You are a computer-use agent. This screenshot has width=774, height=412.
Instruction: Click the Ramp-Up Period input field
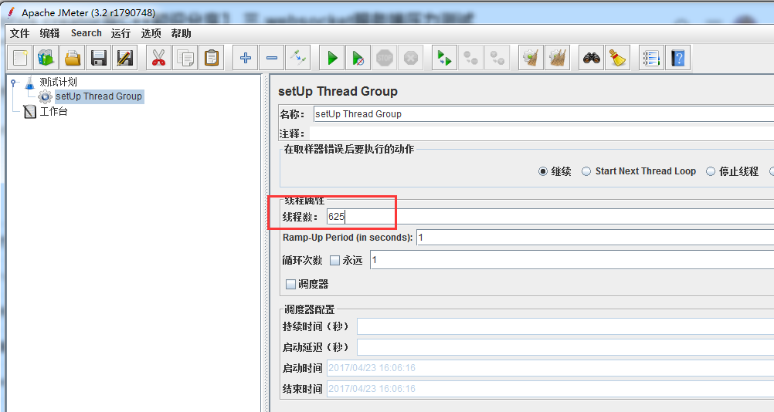[596, 238]
